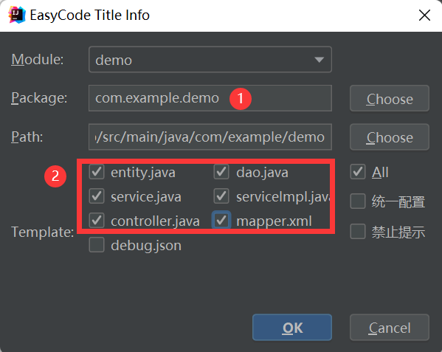Close the EasyCode Title Info dialog
442x352 pixels.
(x=424, y=15)
